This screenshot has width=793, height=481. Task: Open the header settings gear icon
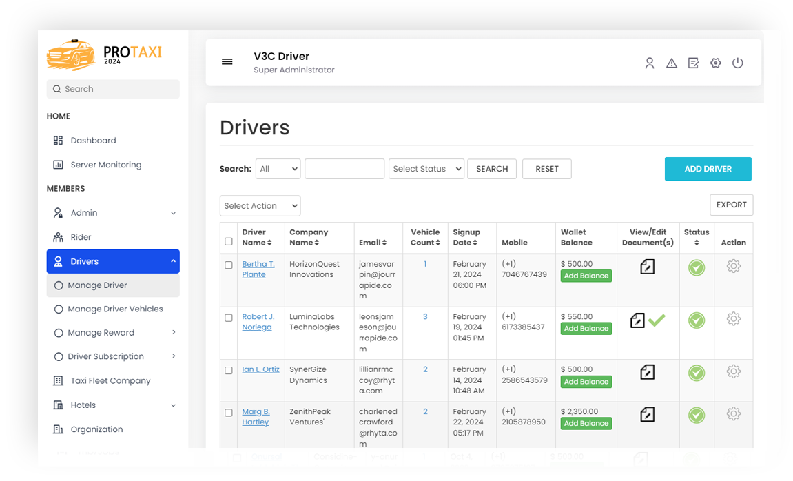coord(715,63)
